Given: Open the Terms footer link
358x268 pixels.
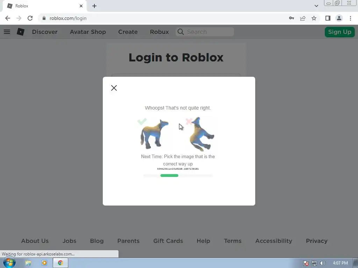Looking at the screenshot, I should [232, 241].
